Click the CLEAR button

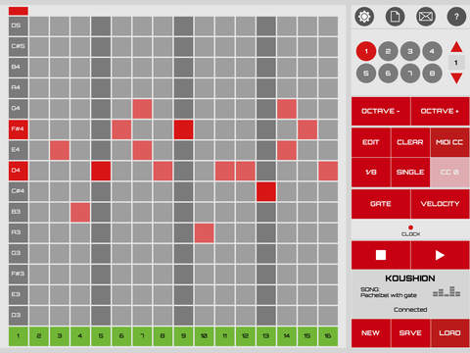(x=410, y=142)
